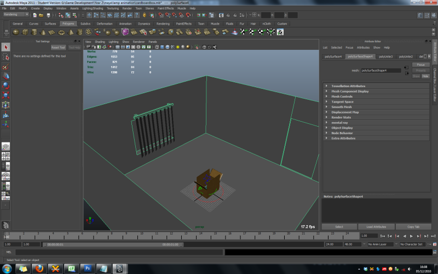Expand the Render Stats section
This screenshot has height=274, width=438.
(x=341, y=117)
